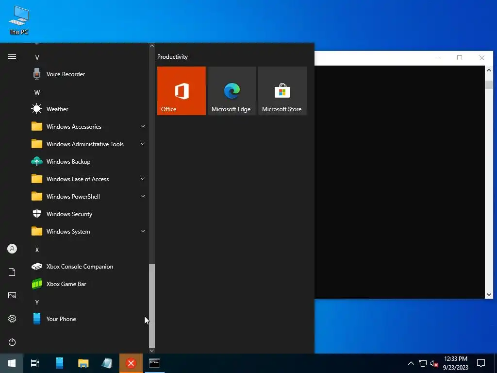
Task: Click the X letter header
Action: click(x=37, y=250)
